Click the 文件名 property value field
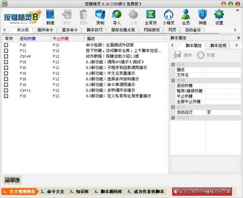The image size is (243, 198). coord(223,75)
